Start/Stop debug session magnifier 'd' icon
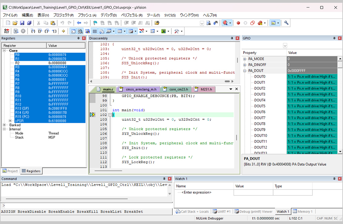The height and width of the screenshot is (224, 343). 225,23
